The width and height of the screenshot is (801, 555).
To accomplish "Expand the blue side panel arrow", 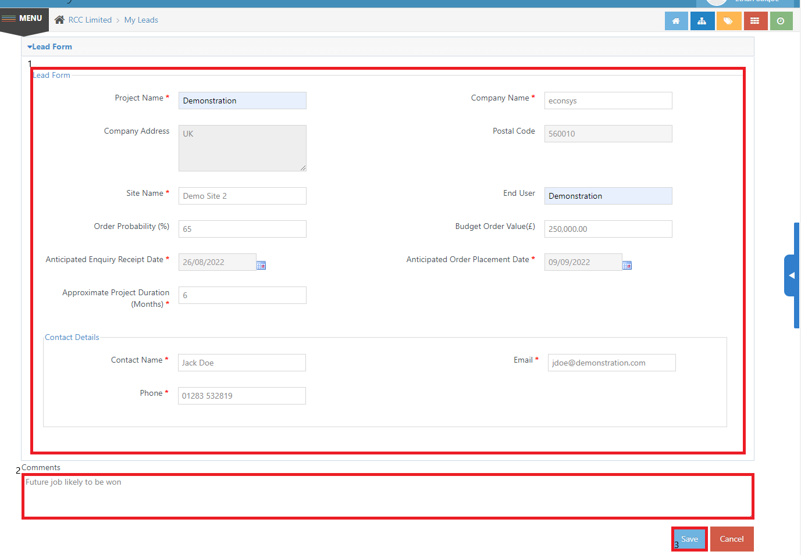I will click(x=791, y=275).
